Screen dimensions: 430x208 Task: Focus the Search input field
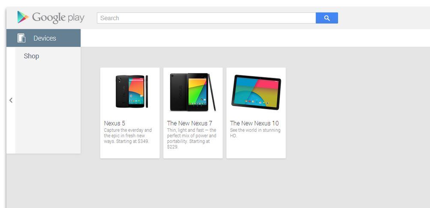point(206,18)
